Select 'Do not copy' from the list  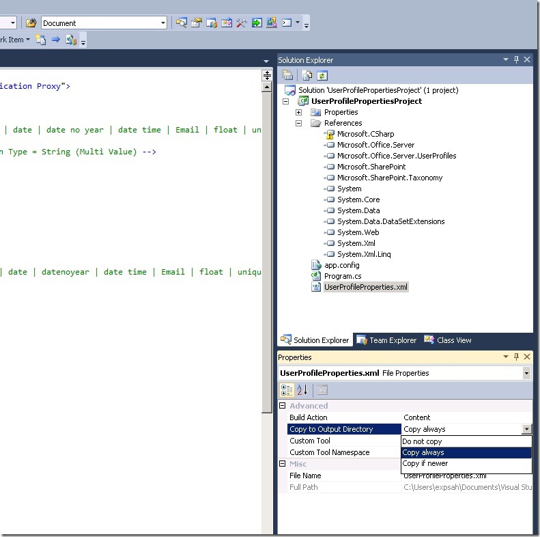(x=422, y=441)
